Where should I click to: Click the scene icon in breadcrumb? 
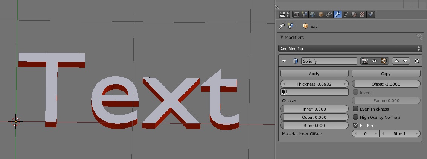click(x=291, y=26)
